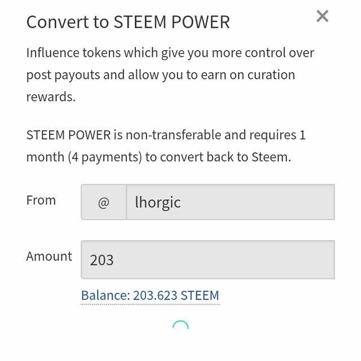Image resolution: width=361 pixels, height=361 pixels.
Task: Focus the Amount field showing 203
Action: click(208, 259)
